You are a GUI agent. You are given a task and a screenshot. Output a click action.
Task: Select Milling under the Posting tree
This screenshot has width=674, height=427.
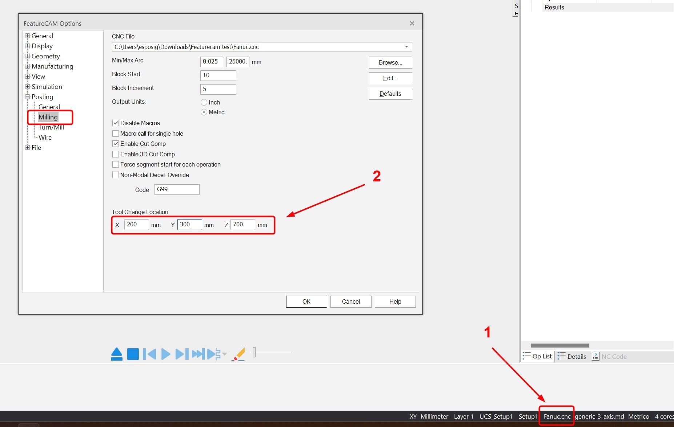click(x=48, y=117)
